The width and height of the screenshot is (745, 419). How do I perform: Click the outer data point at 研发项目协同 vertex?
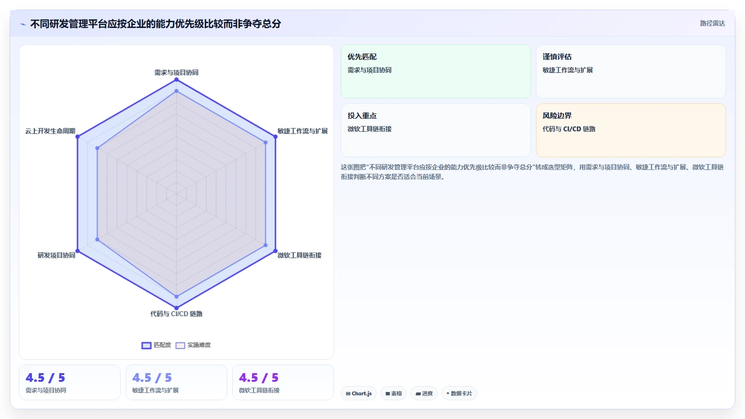tap(77, 251)
